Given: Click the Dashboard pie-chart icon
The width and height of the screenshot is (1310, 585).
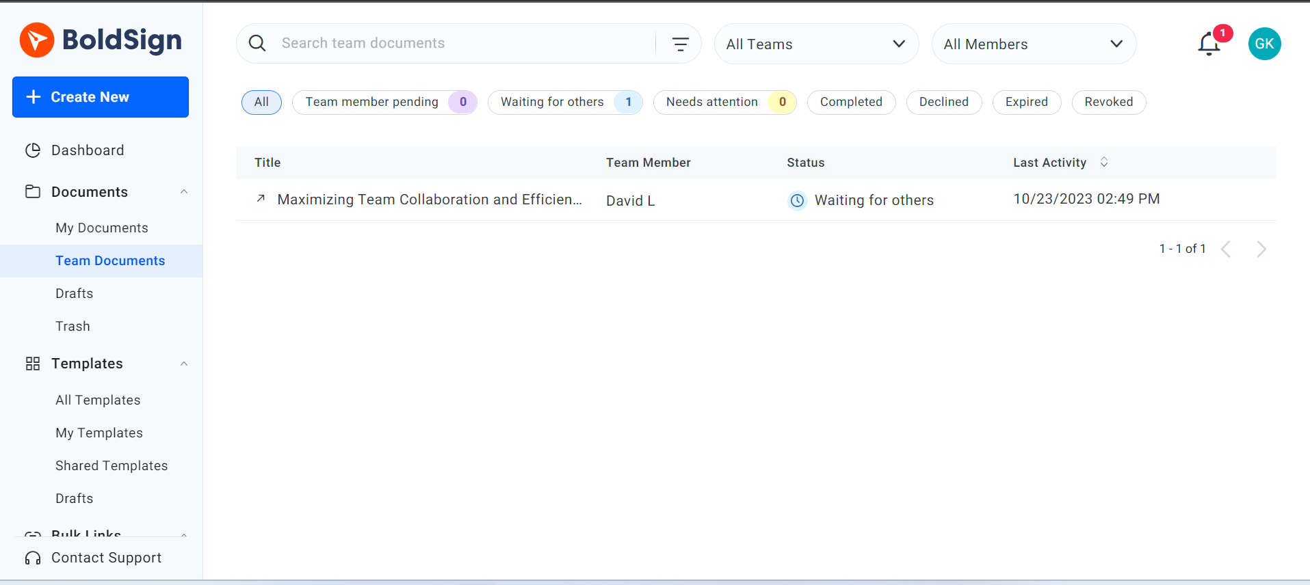Looking at the screenshot, I should tap(33, 150).
